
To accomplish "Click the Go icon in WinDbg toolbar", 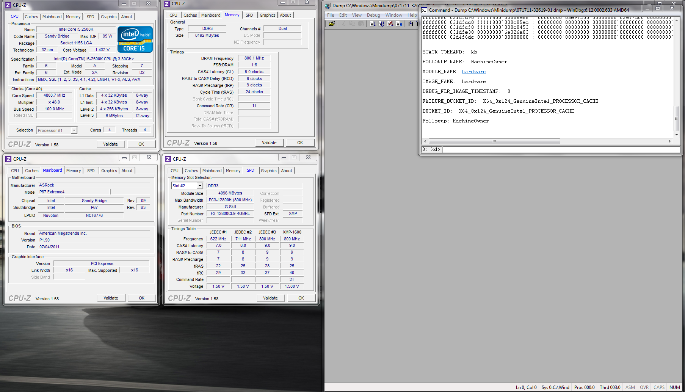I will tap(373, 24).
